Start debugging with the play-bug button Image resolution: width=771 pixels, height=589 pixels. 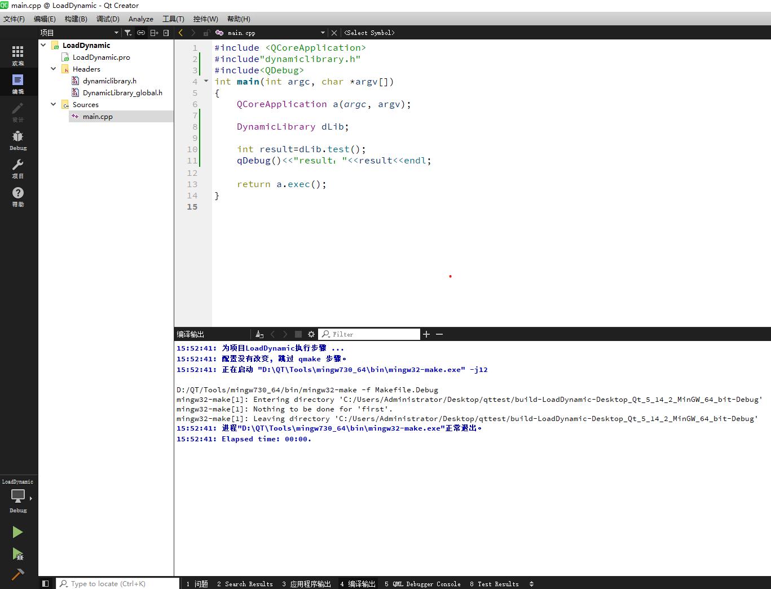coord(18,554)
